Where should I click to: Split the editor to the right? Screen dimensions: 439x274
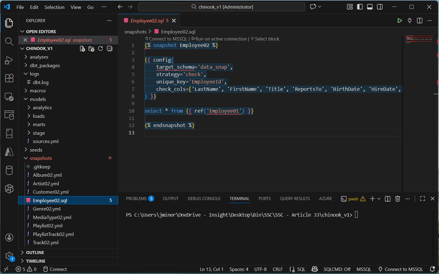[x=419, y=20]
